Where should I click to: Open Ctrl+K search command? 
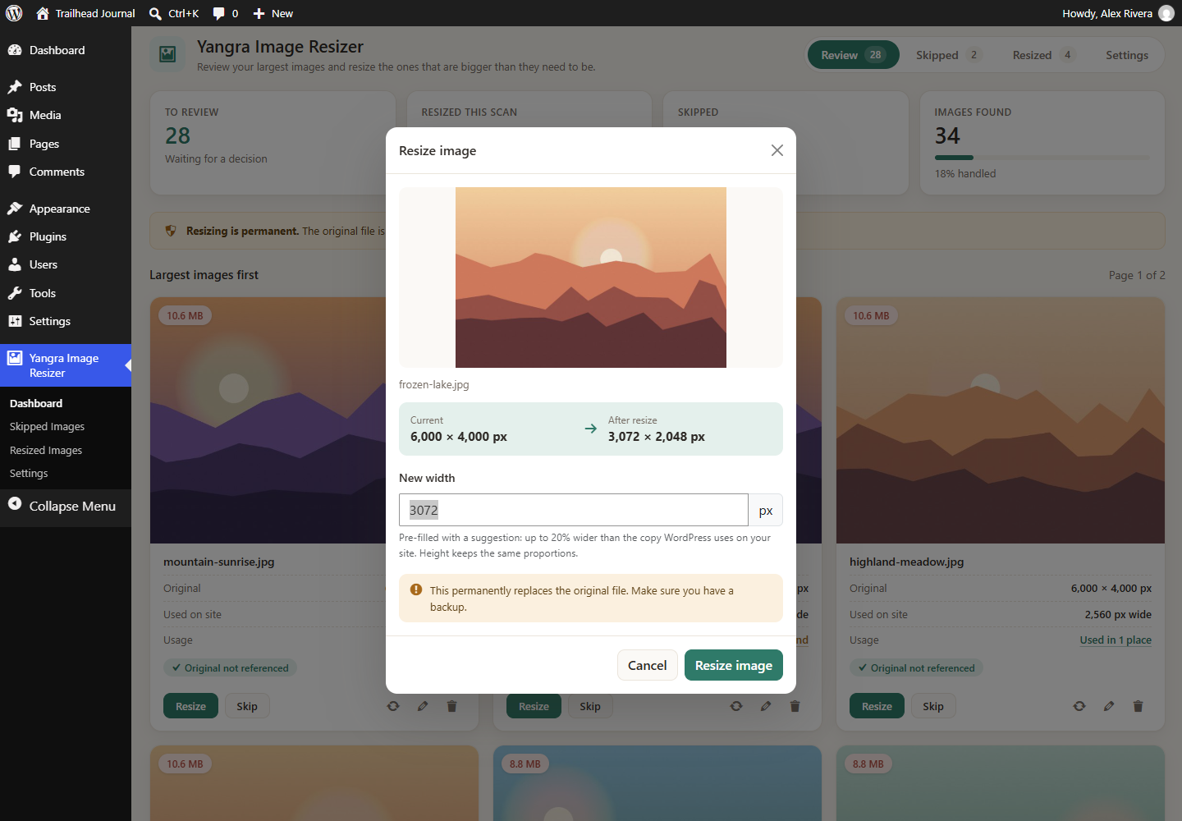pyautogui.click(x=174, y=13)
